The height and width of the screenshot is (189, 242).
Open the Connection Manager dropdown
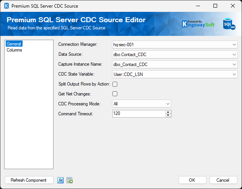pyautogui.click(x=175, y=45)
